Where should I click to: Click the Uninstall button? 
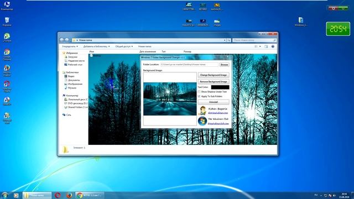214,102
